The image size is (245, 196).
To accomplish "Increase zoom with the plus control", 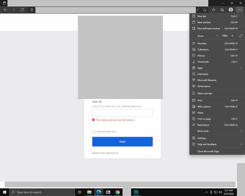I will click(x=232, y=36).
